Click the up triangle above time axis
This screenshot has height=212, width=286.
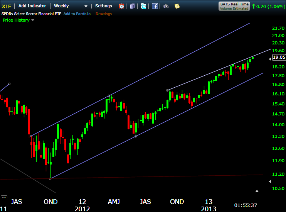(257, 191)
